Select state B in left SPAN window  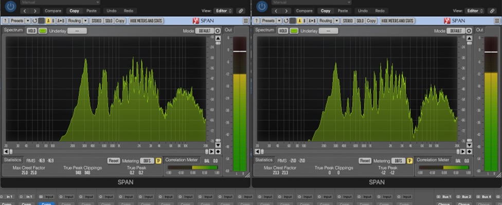(53, 20)
